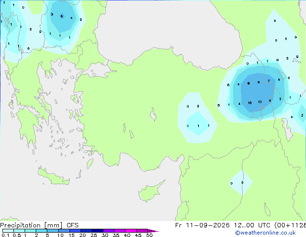306x237 pixels.
Task: Click the 1–2 mm legend color swatch
Action: click(x=30, y=231)
